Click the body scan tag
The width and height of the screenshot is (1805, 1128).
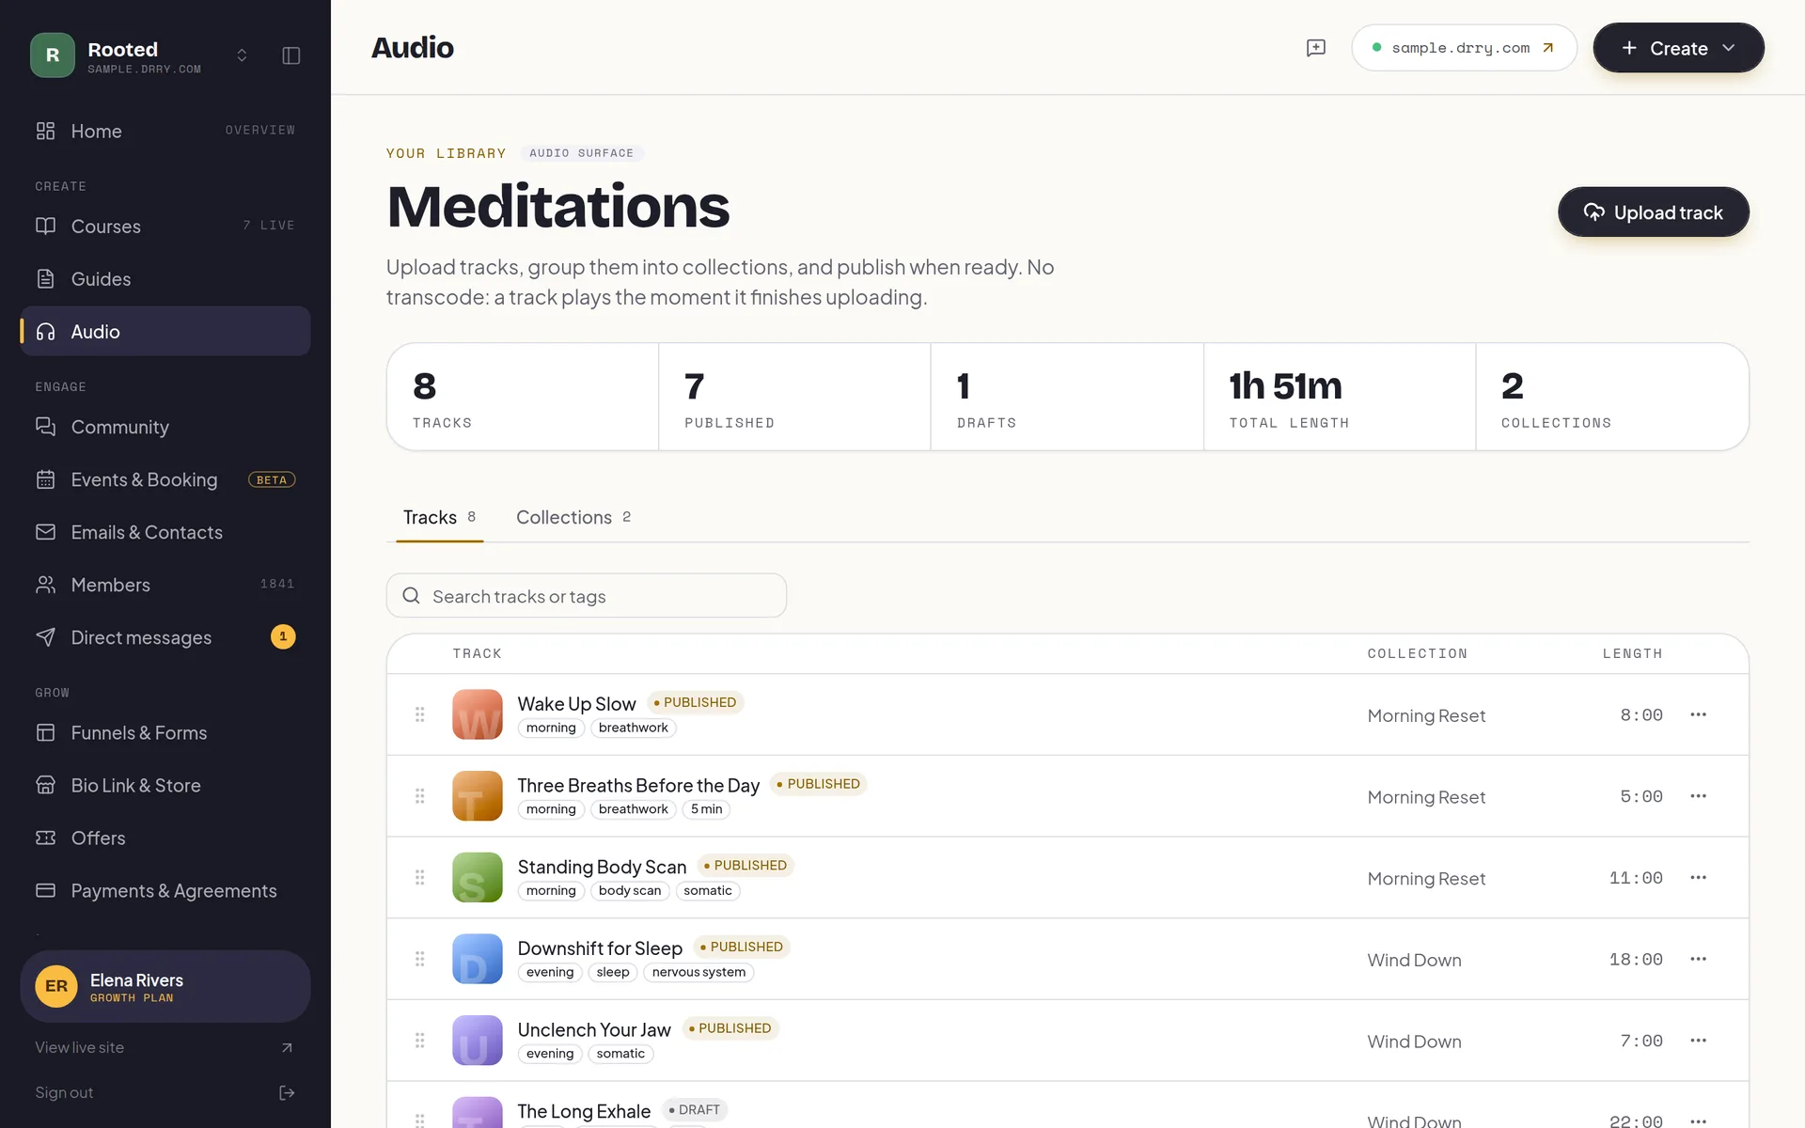point(630,890)
